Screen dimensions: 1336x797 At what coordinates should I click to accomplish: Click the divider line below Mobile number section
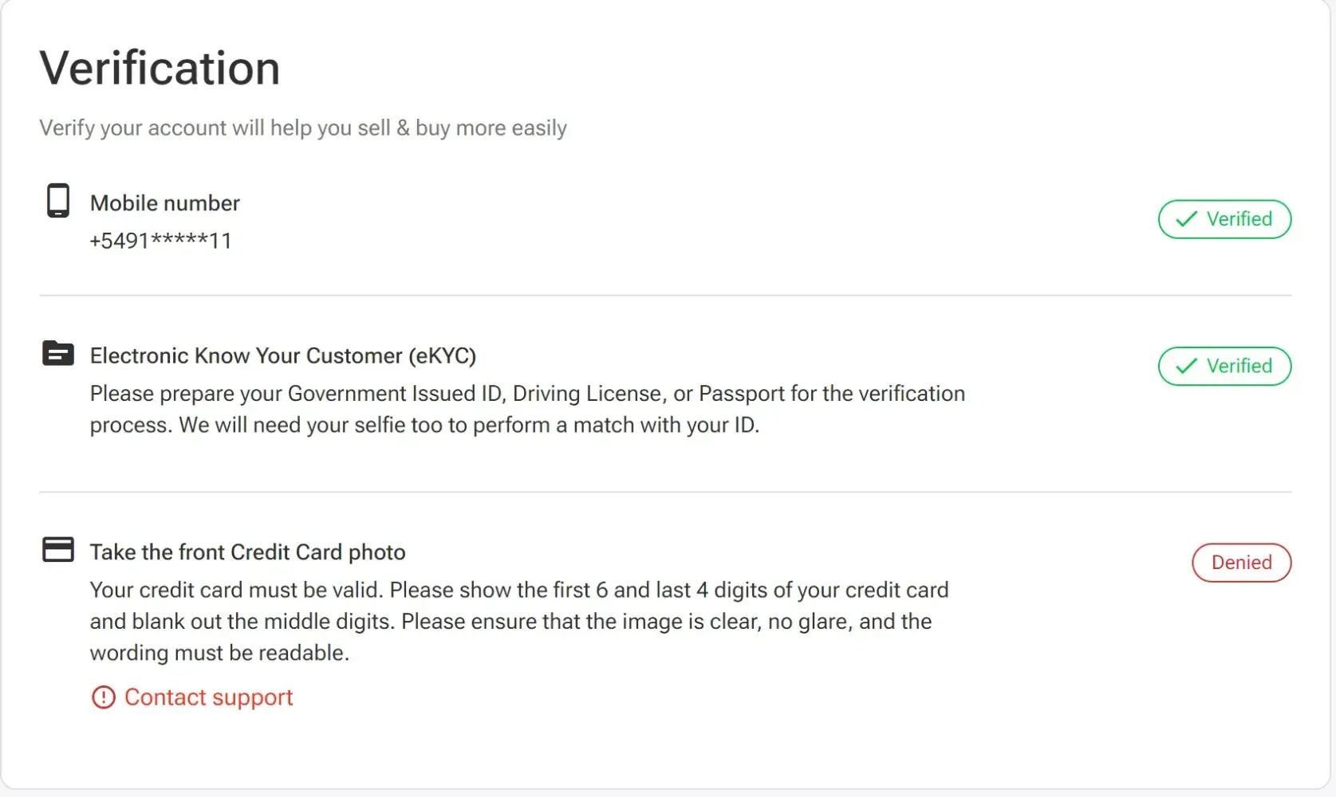click(665, 296)
